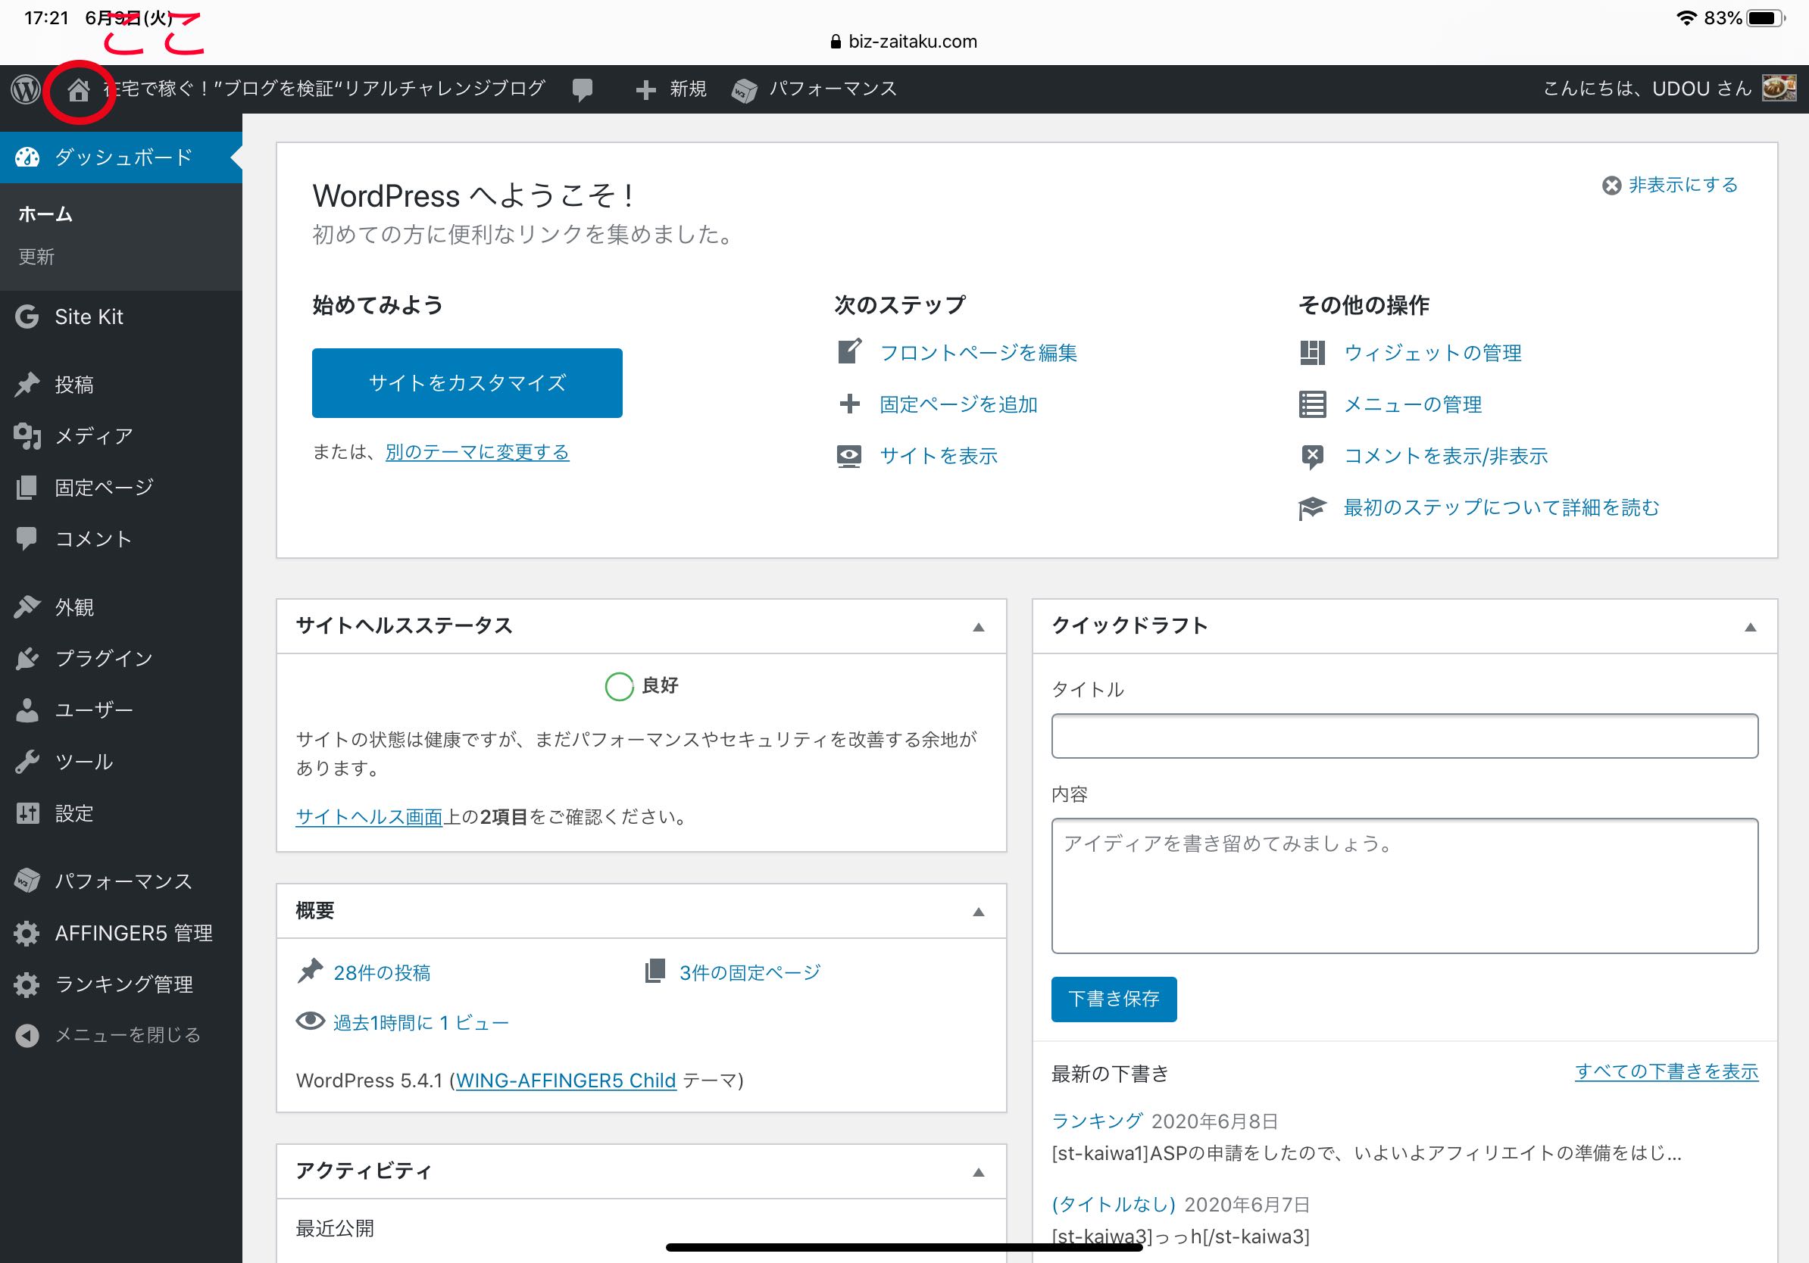Click the メニューを閉じる collapse arrow icon
Viewport: 1809px width, 1263px height.
click(27, 1035)
